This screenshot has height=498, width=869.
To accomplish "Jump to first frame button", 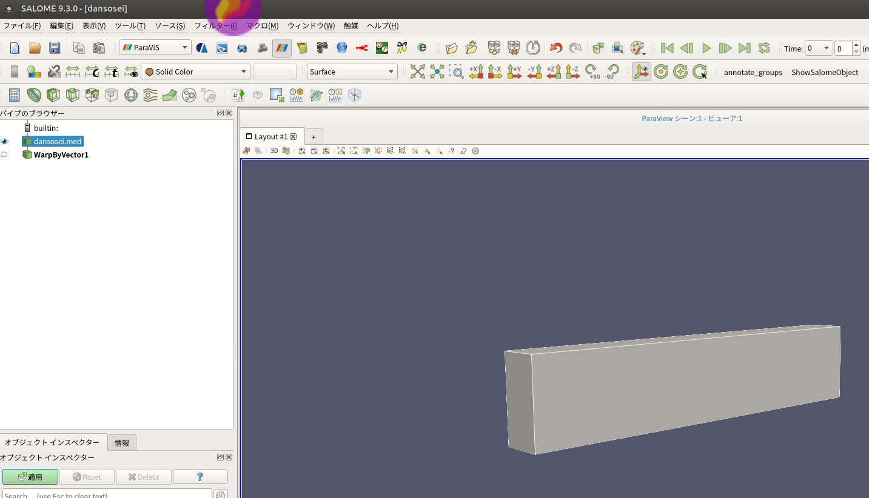I will 668,48.
